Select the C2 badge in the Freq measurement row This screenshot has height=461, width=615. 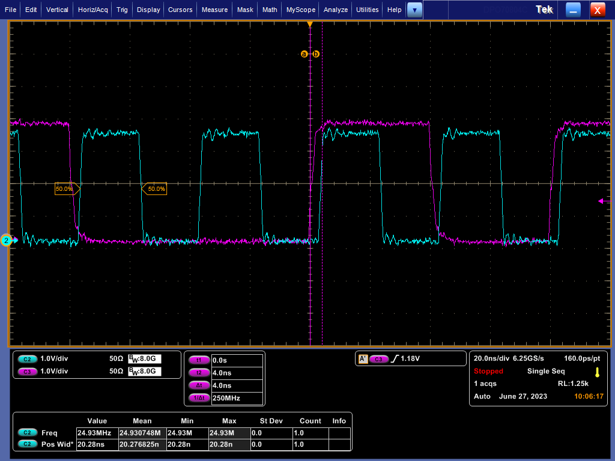pos(28,433)
